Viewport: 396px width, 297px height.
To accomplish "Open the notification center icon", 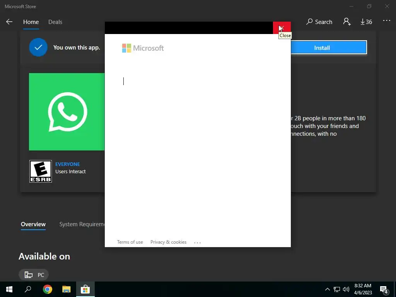I will tap(384, 289).
